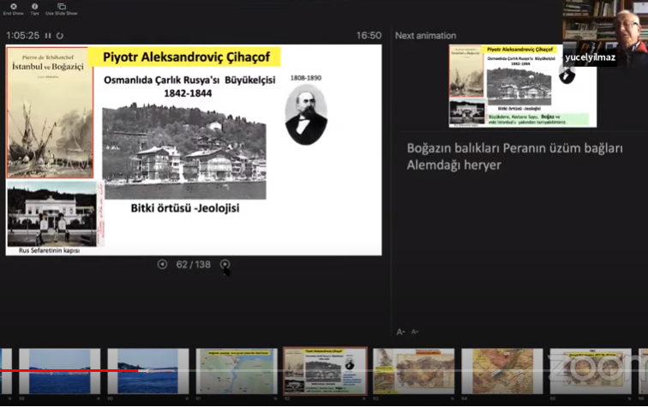
Task: Select slide 59 thumbnail in filmstrip
Action: click(59, 371)
